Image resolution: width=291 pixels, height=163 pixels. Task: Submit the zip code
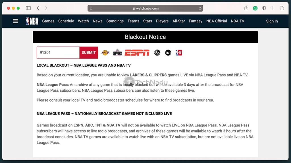tap(89, 53)
